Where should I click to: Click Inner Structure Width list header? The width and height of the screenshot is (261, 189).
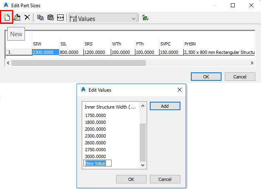[111, 107]
